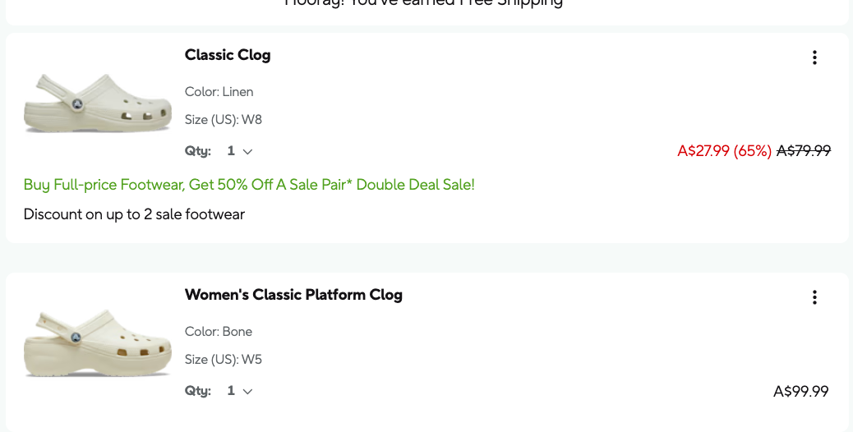
Task: Click the (65%) discount percentage
Action: (753, 151)
